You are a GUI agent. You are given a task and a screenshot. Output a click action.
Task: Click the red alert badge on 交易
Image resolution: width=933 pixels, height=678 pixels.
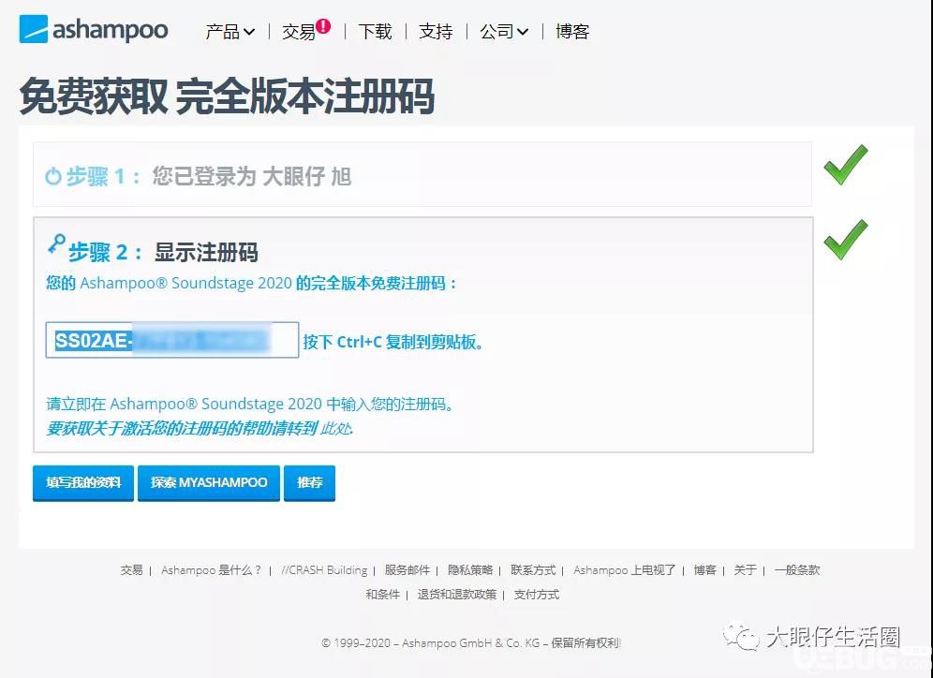point(323,25)
